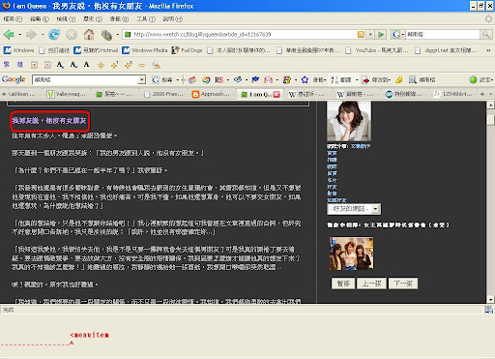Click the first large A font-size icon
The height and width of the screenshot is (359, 495).
click(x=60, y=65)
